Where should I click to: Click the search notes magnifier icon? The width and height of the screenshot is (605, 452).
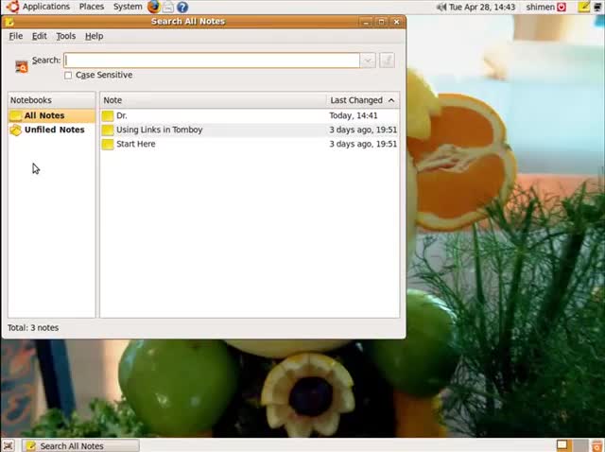[22, 67]
